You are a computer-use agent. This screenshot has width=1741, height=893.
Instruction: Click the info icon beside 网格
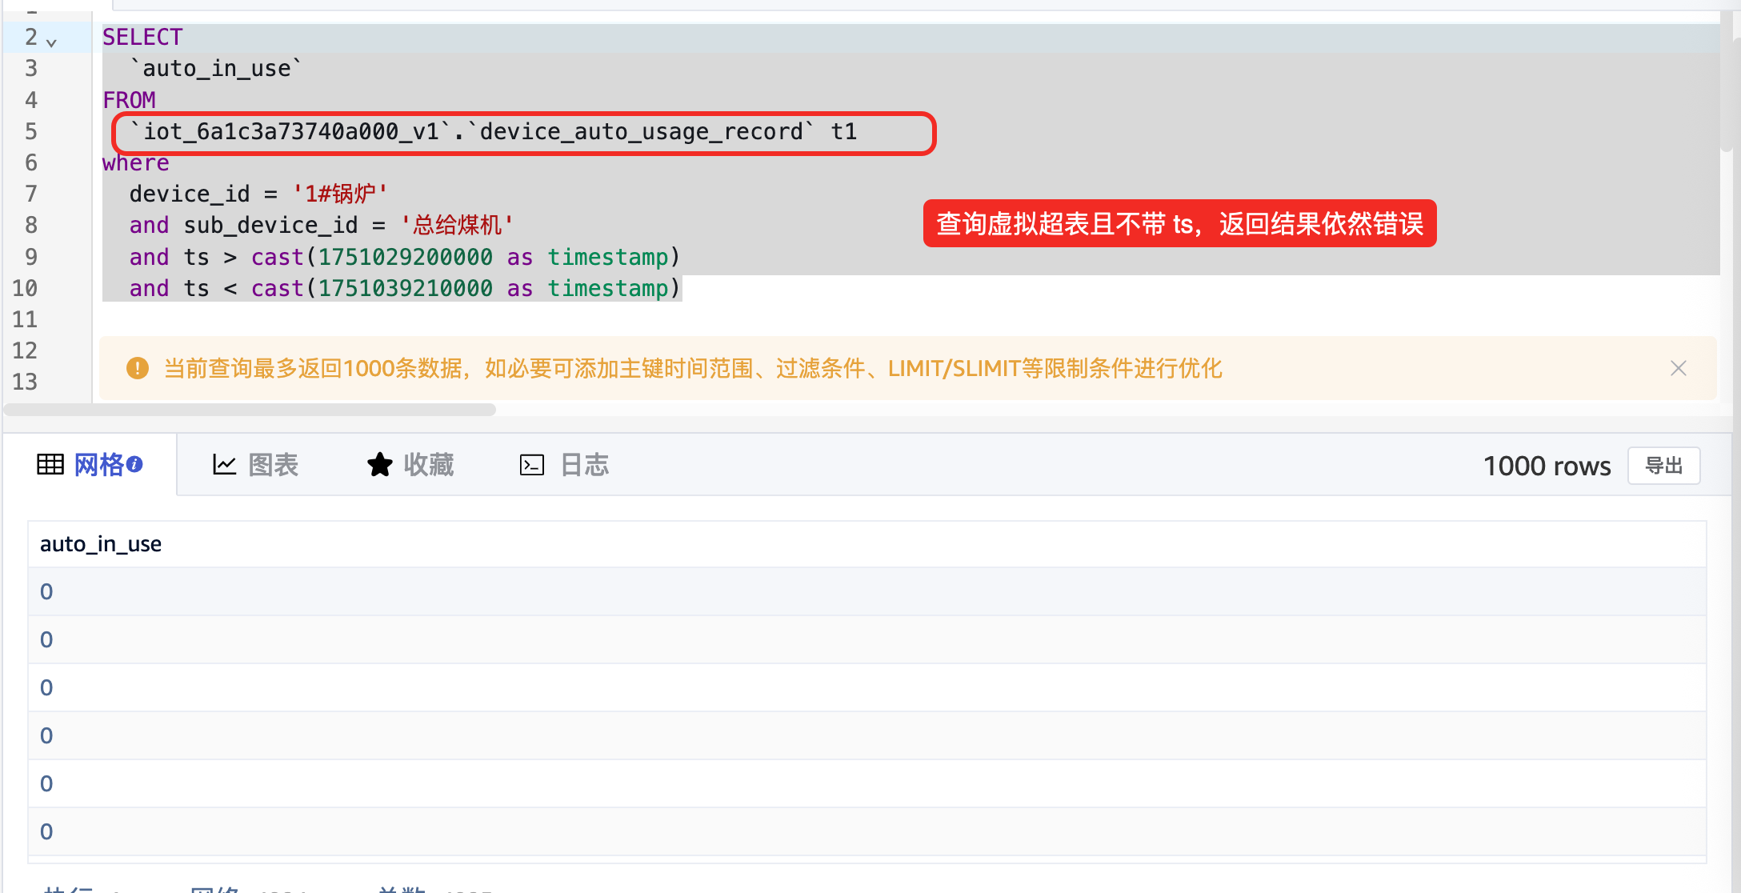(x=135, y=463)
